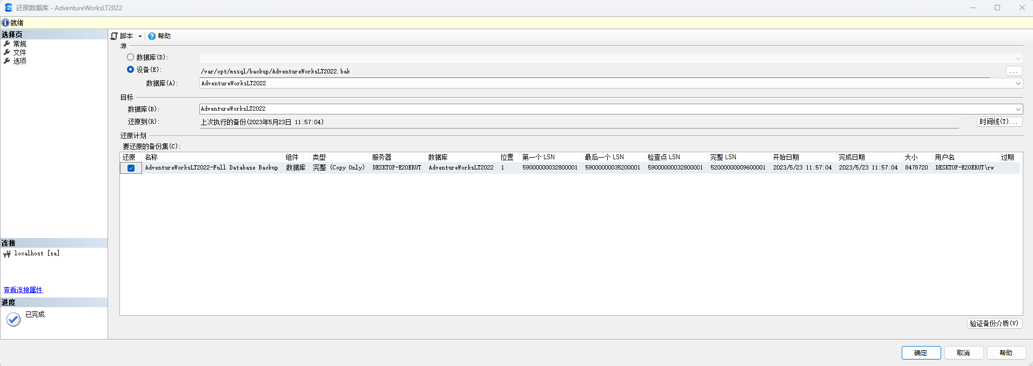Screen dimensions: 1033x366
Task: Select the AdventureWorksLT2022-Full Database Backup name cell
Action: click(211, 167)
